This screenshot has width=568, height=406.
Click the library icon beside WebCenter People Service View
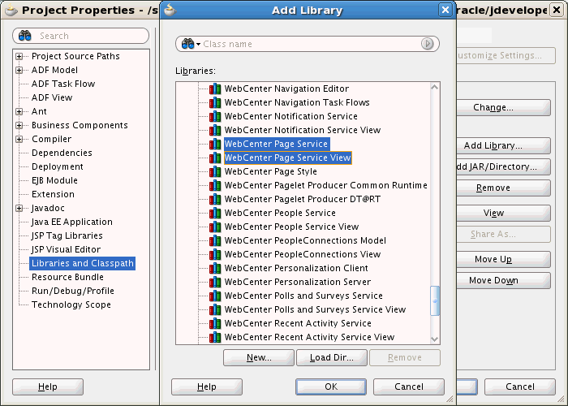[215, 227]
